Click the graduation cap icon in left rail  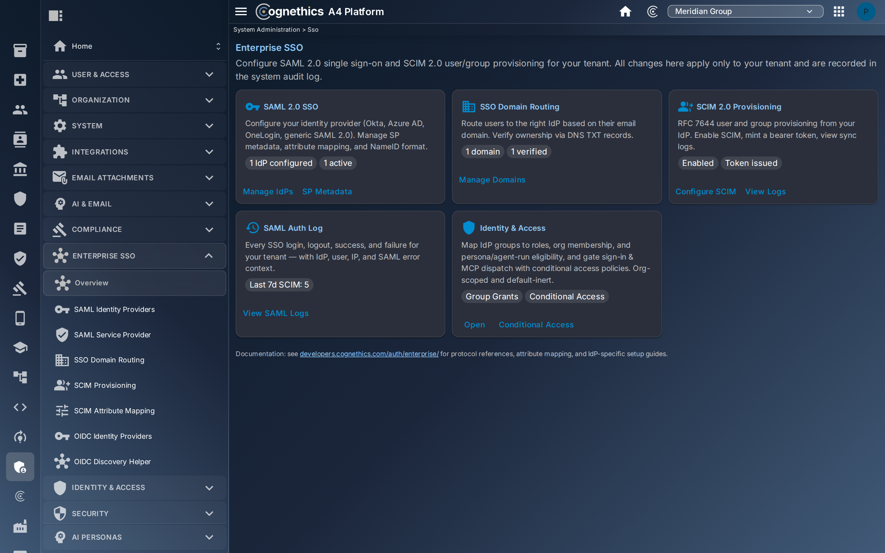[x=20, y=347]
